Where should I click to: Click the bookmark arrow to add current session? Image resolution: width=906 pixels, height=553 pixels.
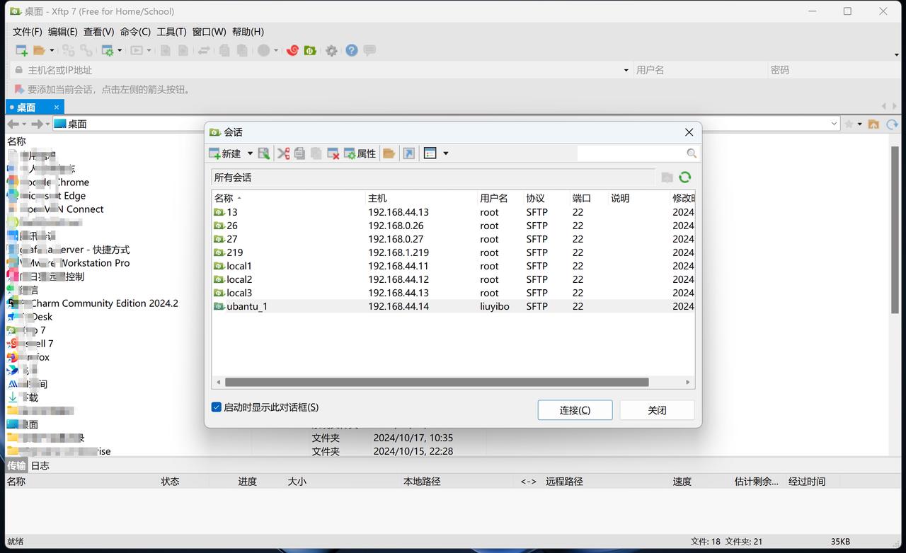[19, 90]
